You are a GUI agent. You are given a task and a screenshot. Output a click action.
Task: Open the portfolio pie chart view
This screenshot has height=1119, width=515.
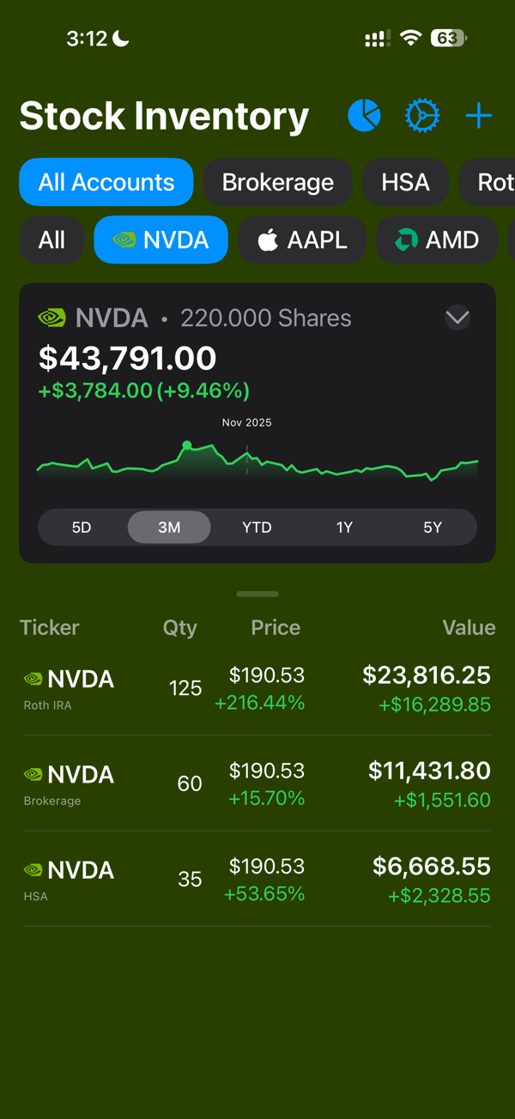[363, 115]
